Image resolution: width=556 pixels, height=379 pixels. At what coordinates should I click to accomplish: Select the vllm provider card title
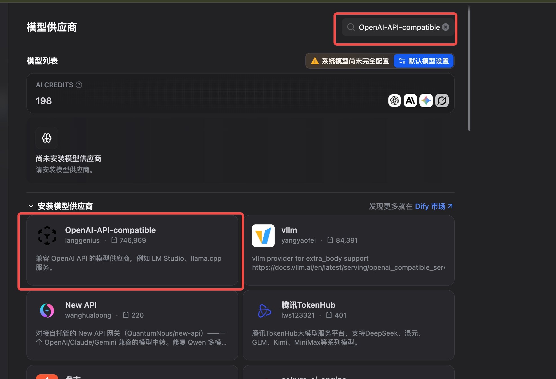coord(289,230)
